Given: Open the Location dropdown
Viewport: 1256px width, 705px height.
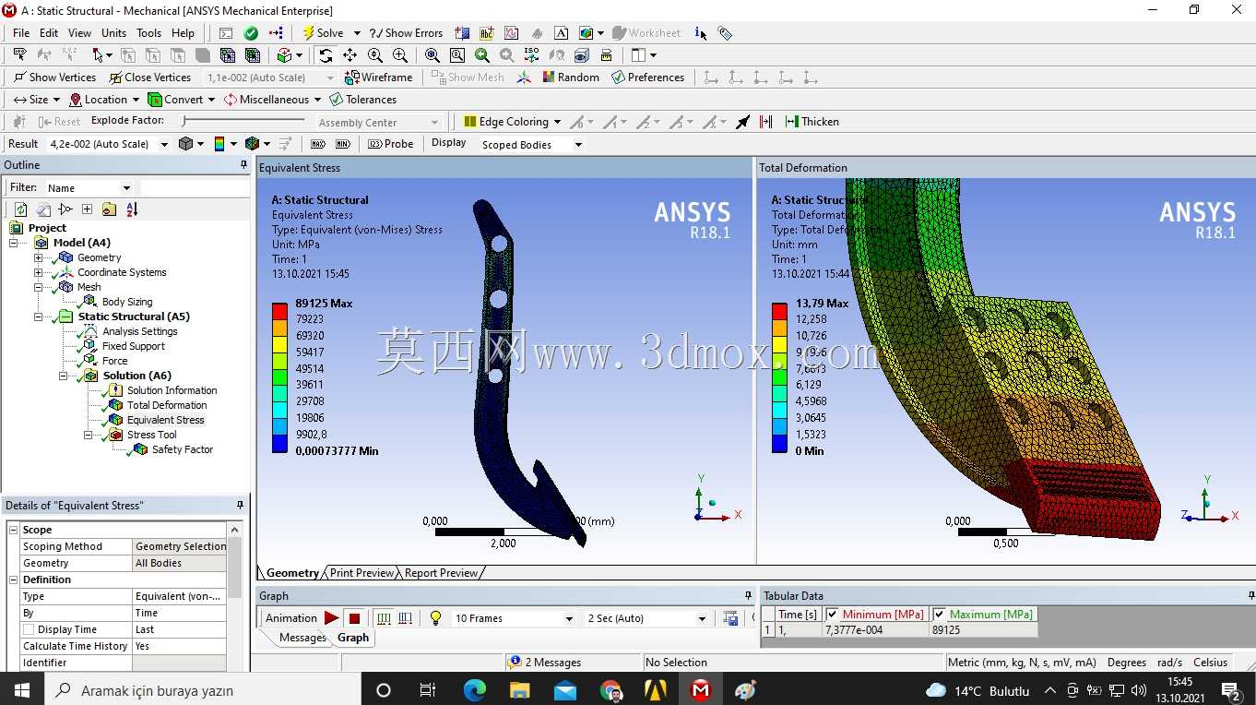Looking at the screenshot, I should tap(104, 100).
